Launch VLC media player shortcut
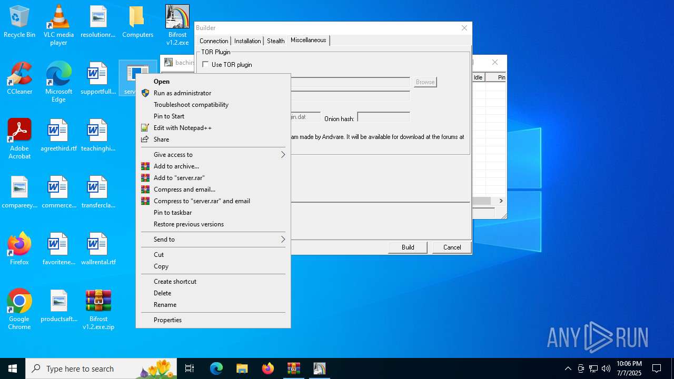 [x=58, y=25]
